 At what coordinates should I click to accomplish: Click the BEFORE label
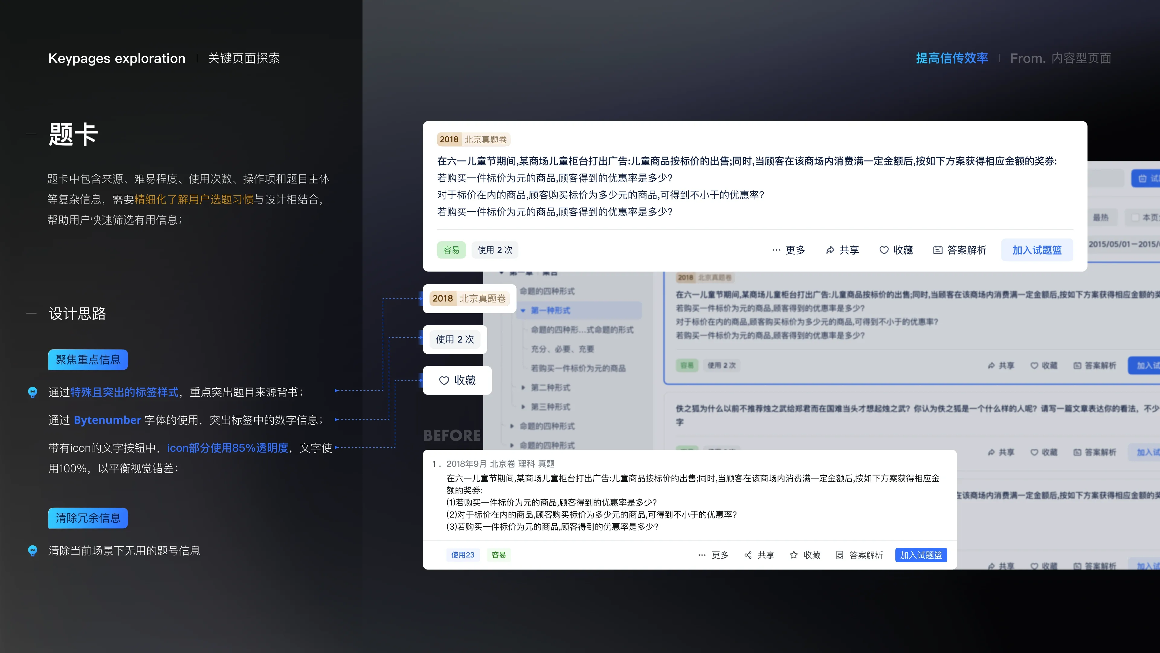coord(452,435)
